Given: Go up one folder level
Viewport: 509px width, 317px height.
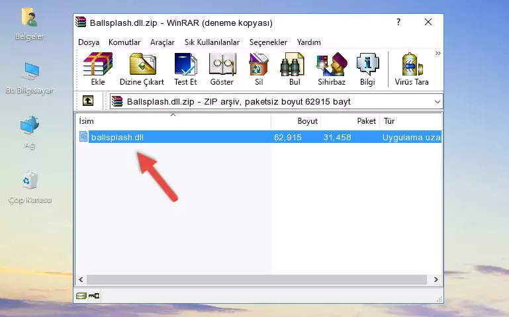Looking at the screenshot, I should pos(88,101).
